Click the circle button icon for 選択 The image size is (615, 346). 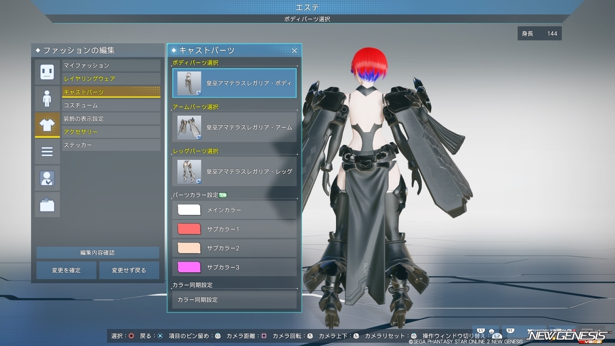[131, 336]
